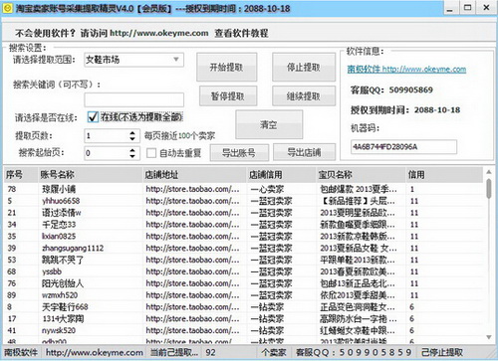Click the 提取页数 value field
The width and height of the screenshot is (498, 361).
pyautogui.click(x=107, y=135)
